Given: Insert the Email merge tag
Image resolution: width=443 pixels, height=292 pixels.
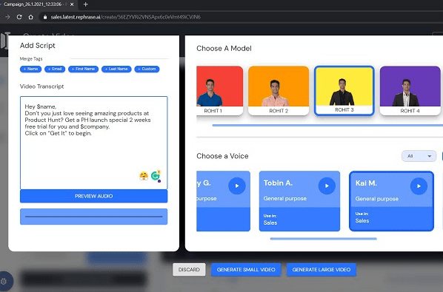Looking at the screenshot, I should point(55,69).
